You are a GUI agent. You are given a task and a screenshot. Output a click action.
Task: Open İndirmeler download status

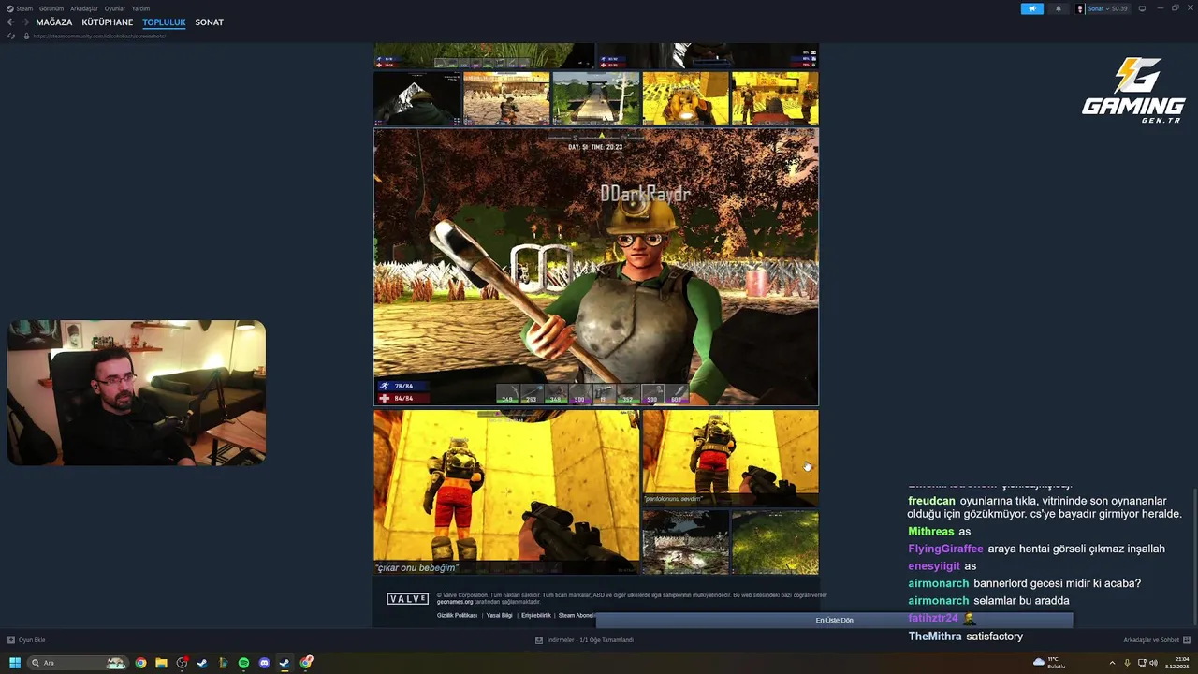pos(585,640)
